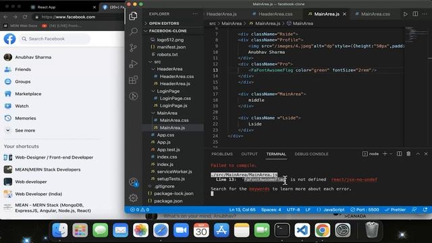
Task: Open the Extensions view
Action: tap(134, 80)
